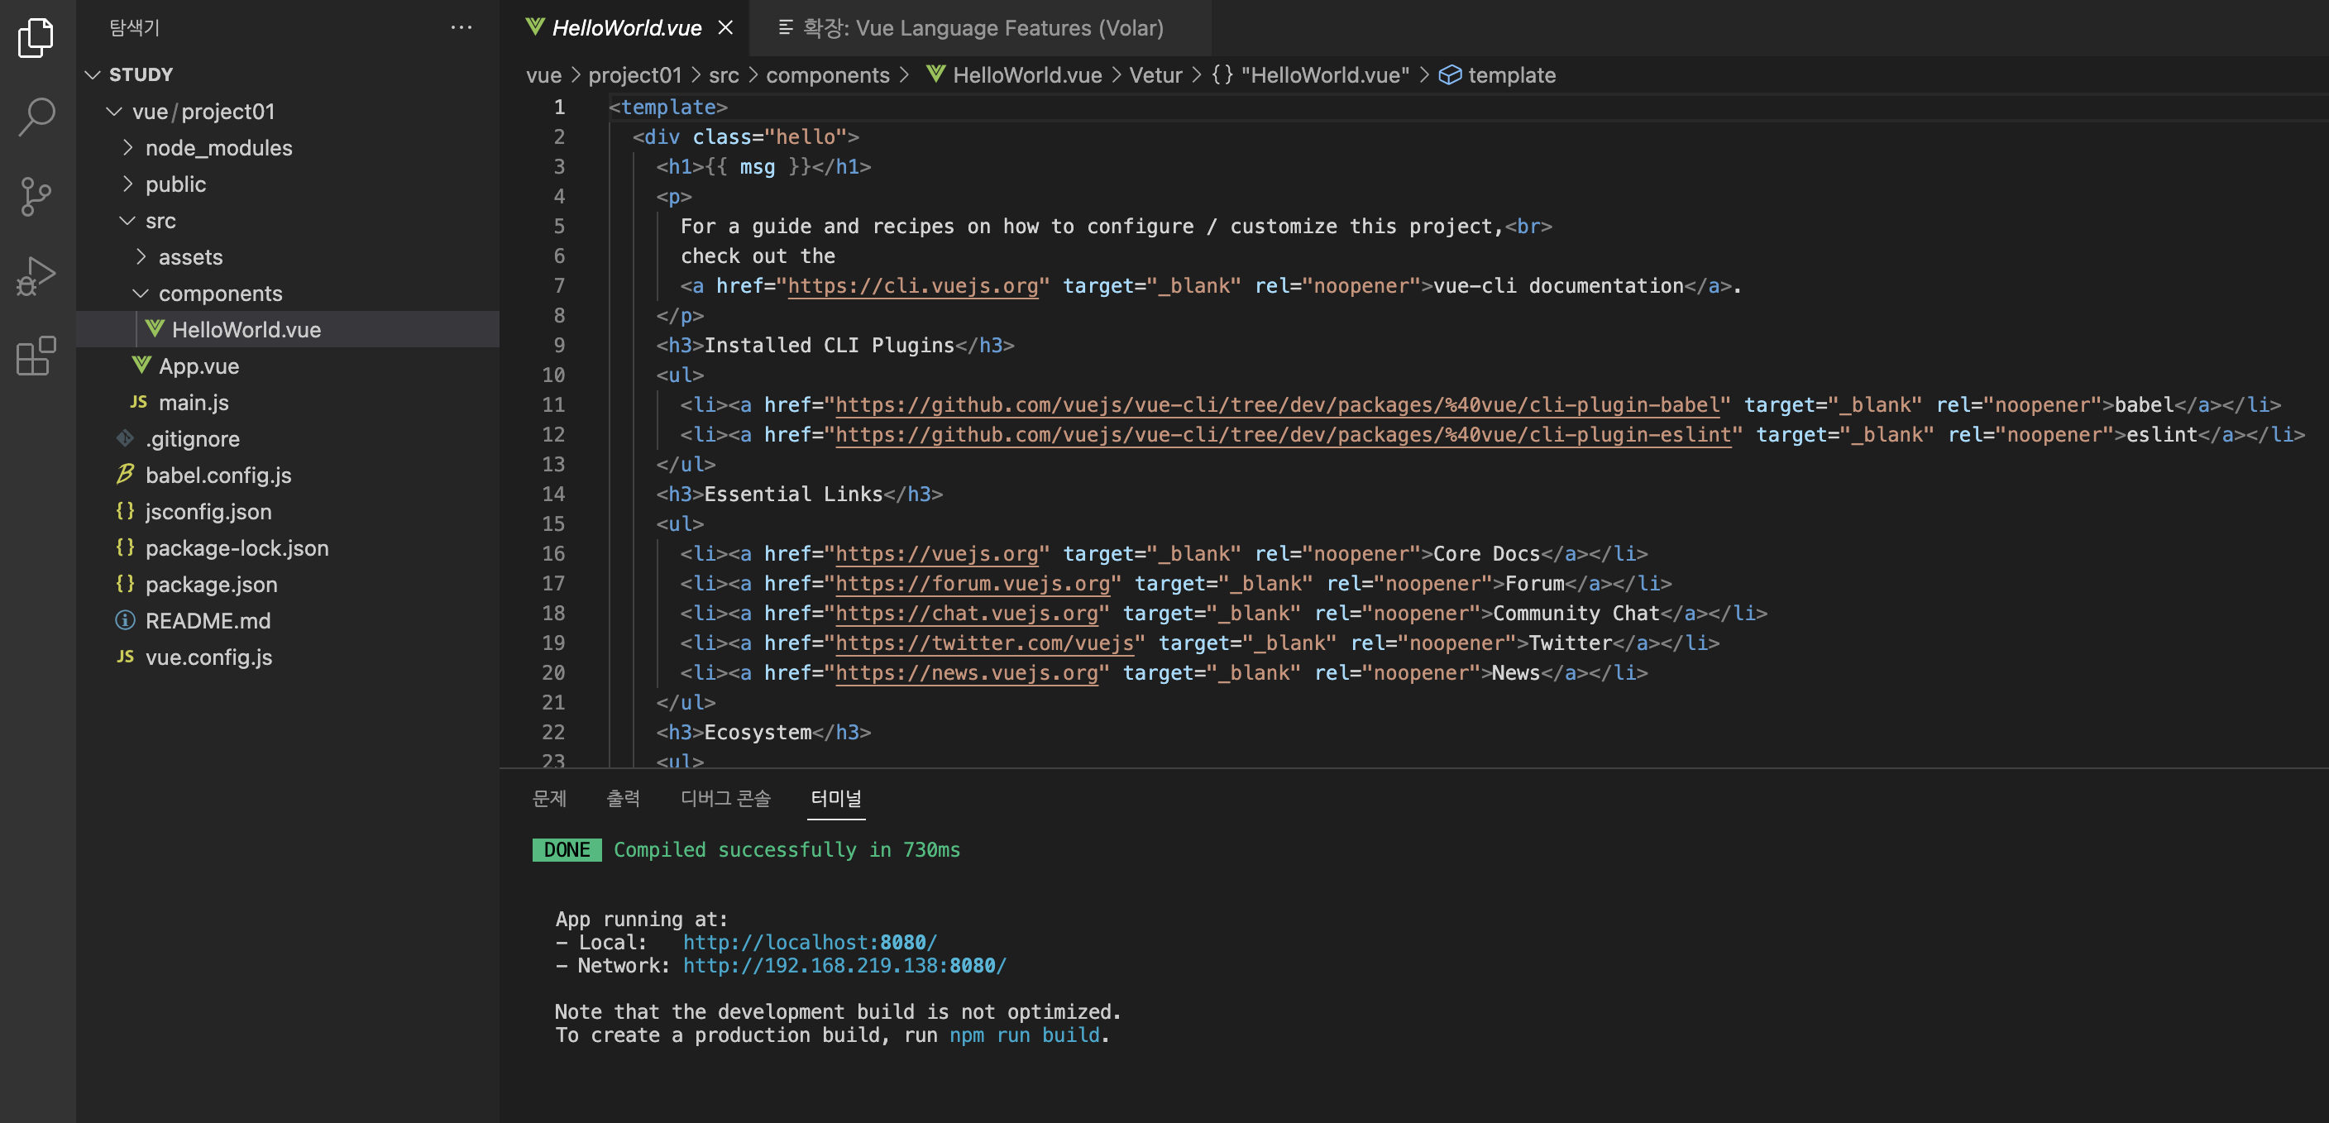Switch to the 디버그 콘솔 panel tab
The height and width of the screenshot is (1123, 2329).
coord(725,798)
